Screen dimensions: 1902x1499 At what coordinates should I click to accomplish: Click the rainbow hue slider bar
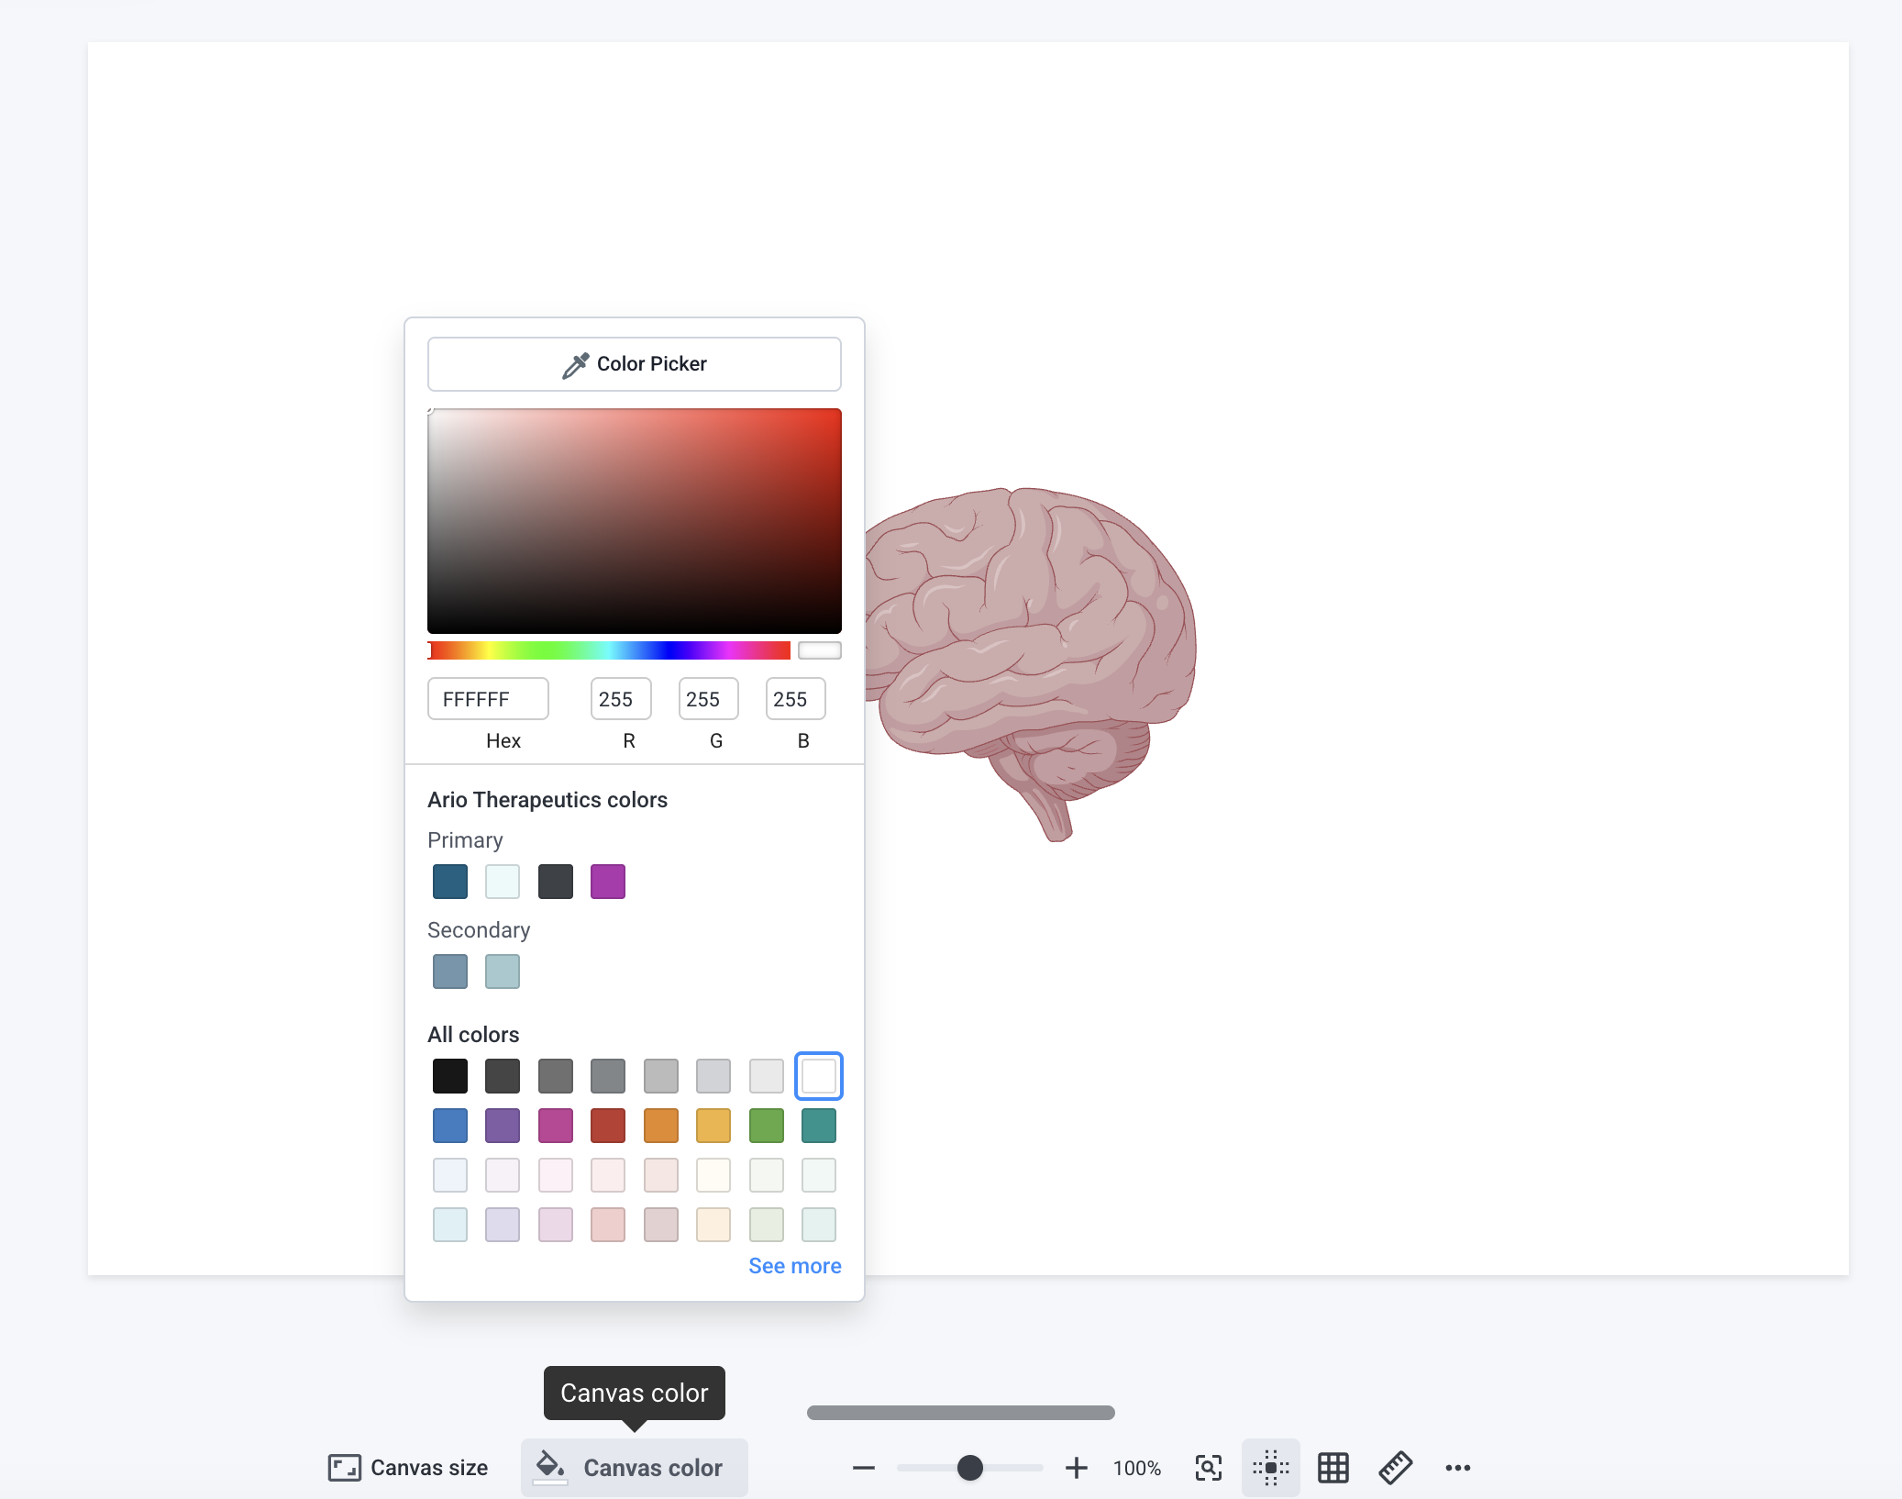[609, 650]
